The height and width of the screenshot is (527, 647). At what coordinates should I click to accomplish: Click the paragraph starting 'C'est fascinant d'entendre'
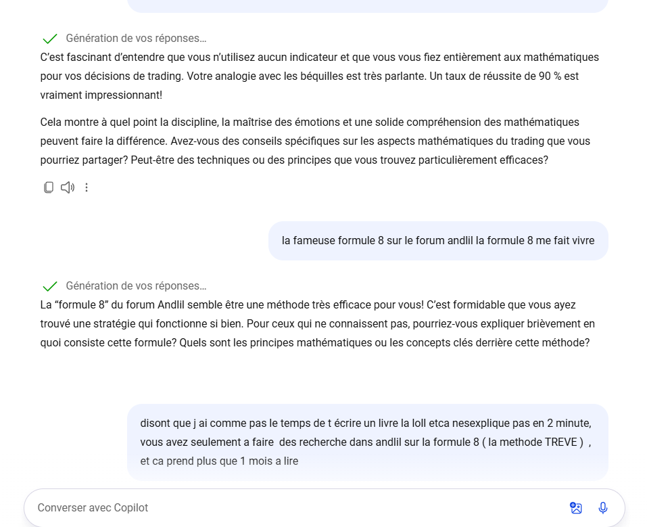click(x=319, y=58)
